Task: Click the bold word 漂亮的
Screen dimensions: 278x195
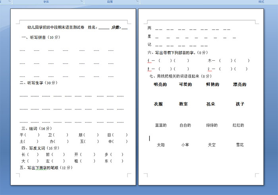Action: click(x=240, y=84)
